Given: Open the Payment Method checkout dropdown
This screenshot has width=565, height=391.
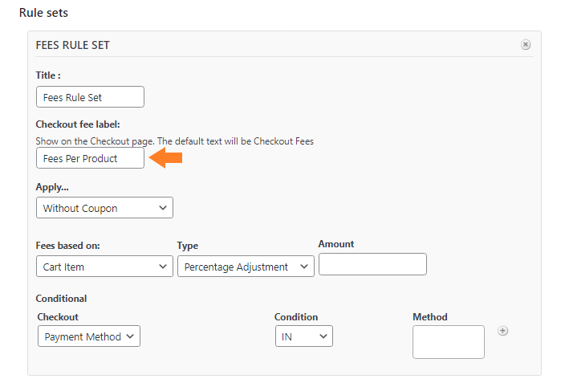Looking at the screenshot, I should (x=89, y=336).
